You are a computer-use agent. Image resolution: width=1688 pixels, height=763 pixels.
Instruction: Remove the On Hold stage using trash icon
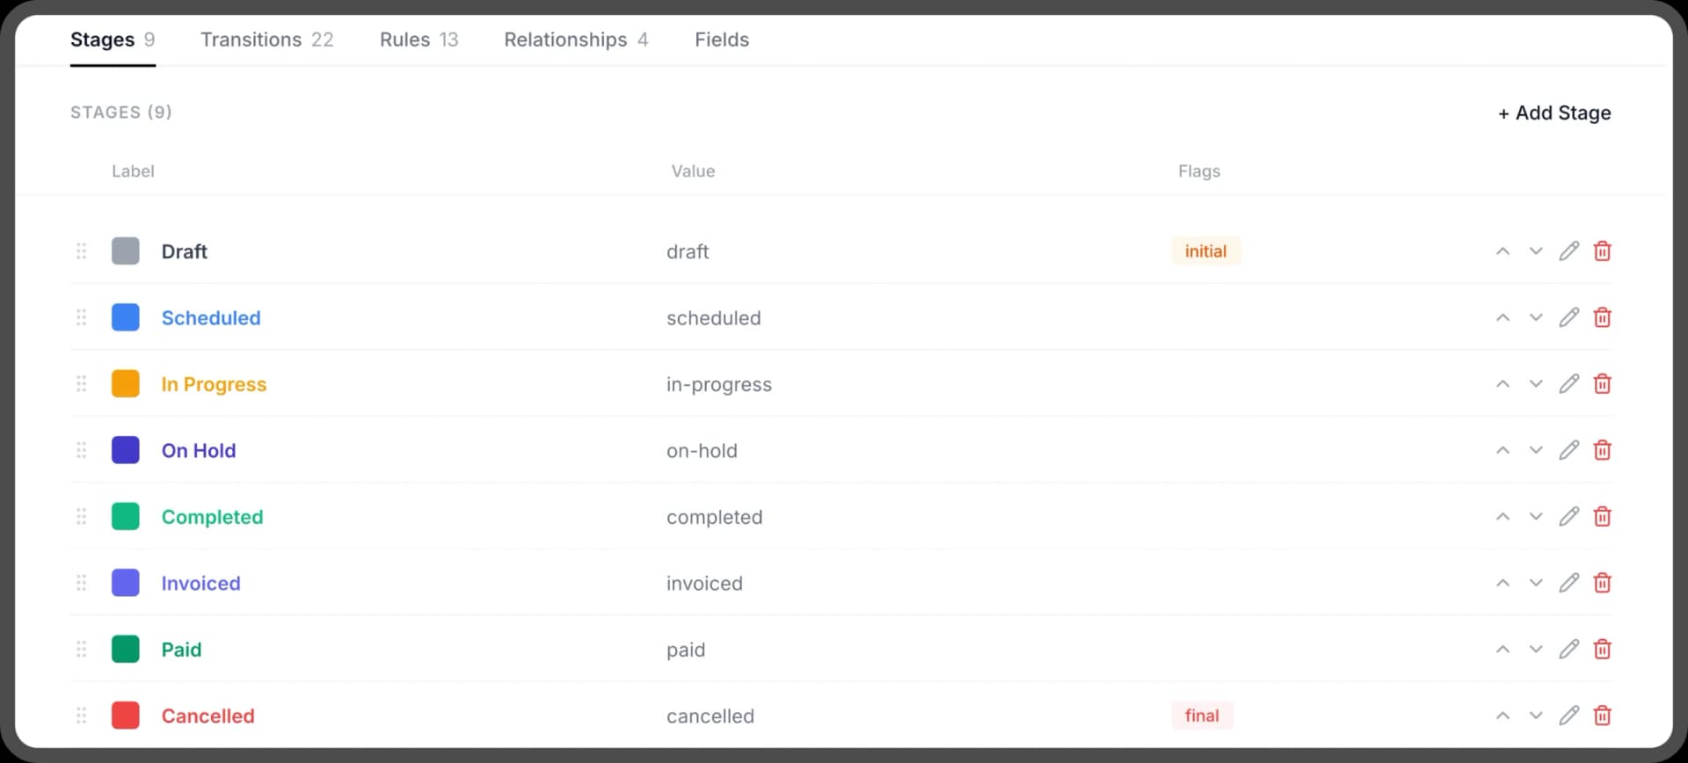(1603, 450)
